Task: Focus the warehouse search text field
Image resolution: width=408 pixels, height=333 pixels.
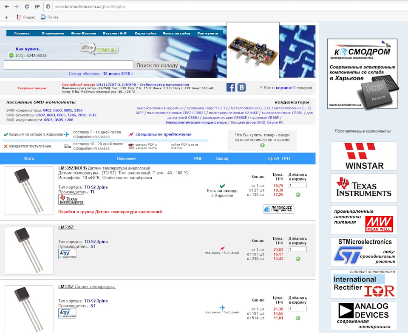Action: pyautogui.click(x=68, y=65)
